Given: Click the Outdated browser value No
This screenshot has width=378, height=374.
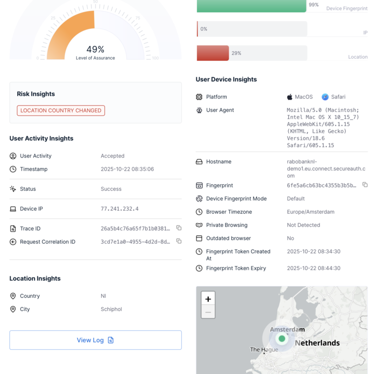Looking at the screenshot, I should [x=290, y=238].
